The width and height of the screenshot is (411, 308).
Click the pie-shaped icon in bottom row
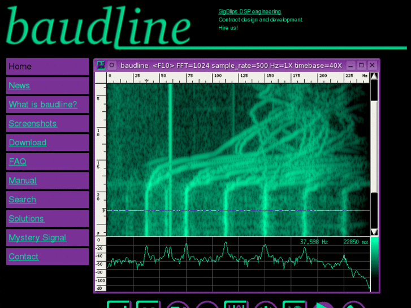[323, 305]
